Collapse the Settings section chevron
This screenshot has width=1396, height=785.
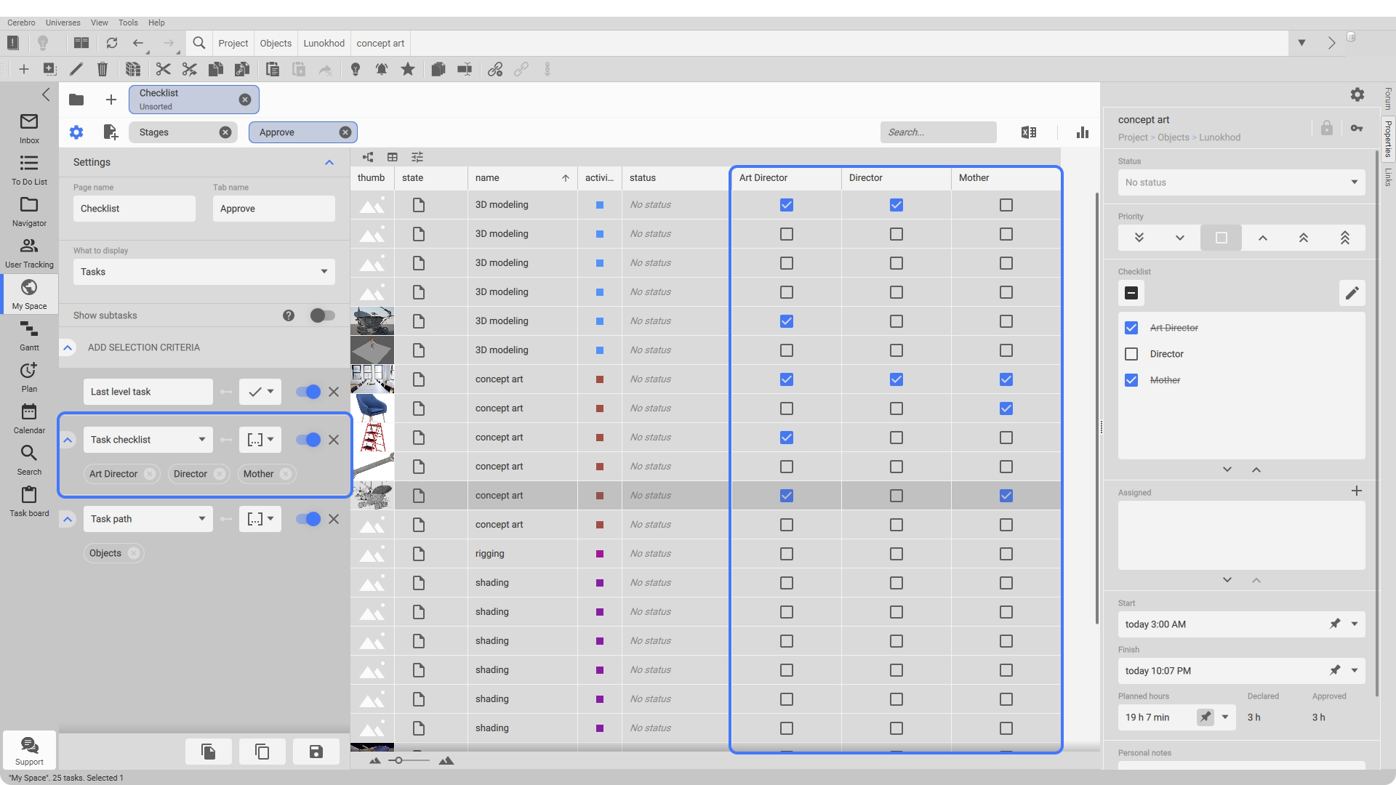(x=329, y=163)
